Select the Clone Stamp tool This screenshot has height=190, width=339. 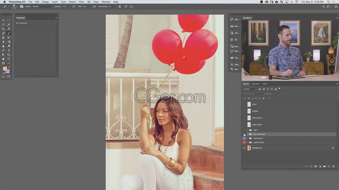tap(3, 38)
